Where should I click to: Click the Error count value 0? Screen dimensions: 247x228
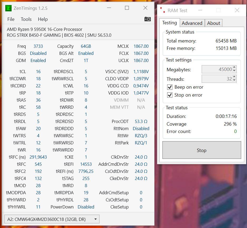(x=235, y=131)
